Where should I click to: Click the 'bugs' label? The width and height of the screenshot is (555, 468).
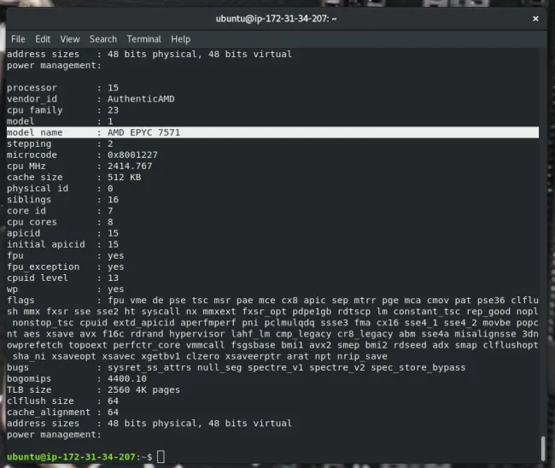click(x=18, y=367)
